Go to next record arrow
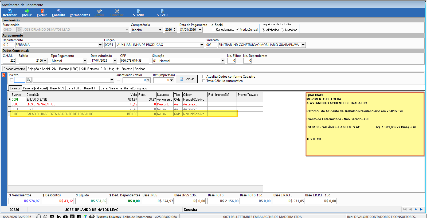Screen dimensions: 427x218 (416, 209)
